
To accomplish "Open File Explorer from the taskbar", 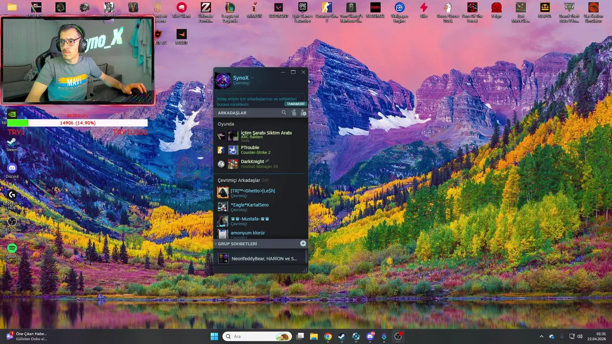I will (x=314, y=336).
